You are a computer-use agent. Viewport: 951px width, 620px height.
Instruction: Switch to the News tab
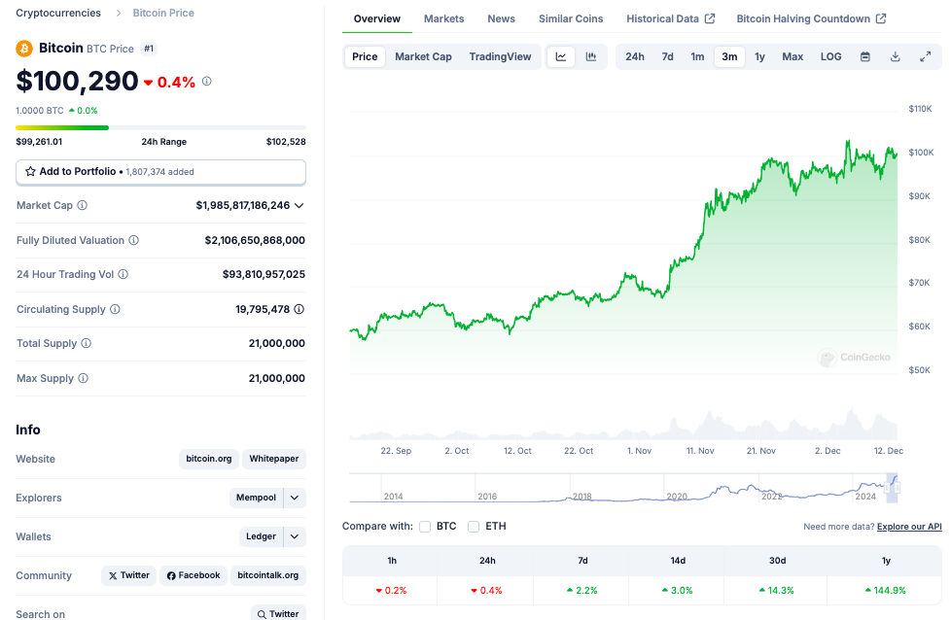coord(502,18)
